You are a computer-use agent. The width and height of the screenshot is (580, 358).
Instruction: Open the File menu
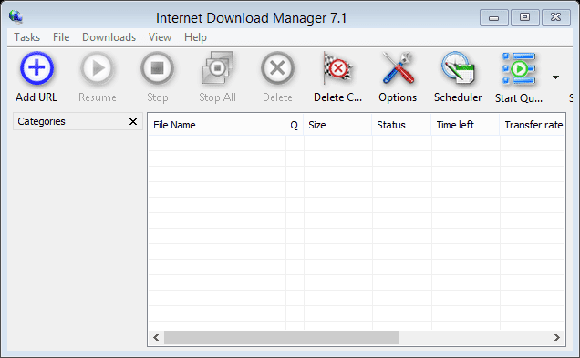tap(61, 37)
